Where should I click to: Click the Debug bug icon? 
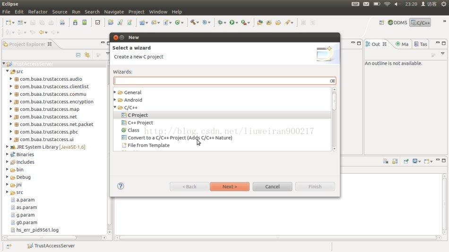click(220, 22)
